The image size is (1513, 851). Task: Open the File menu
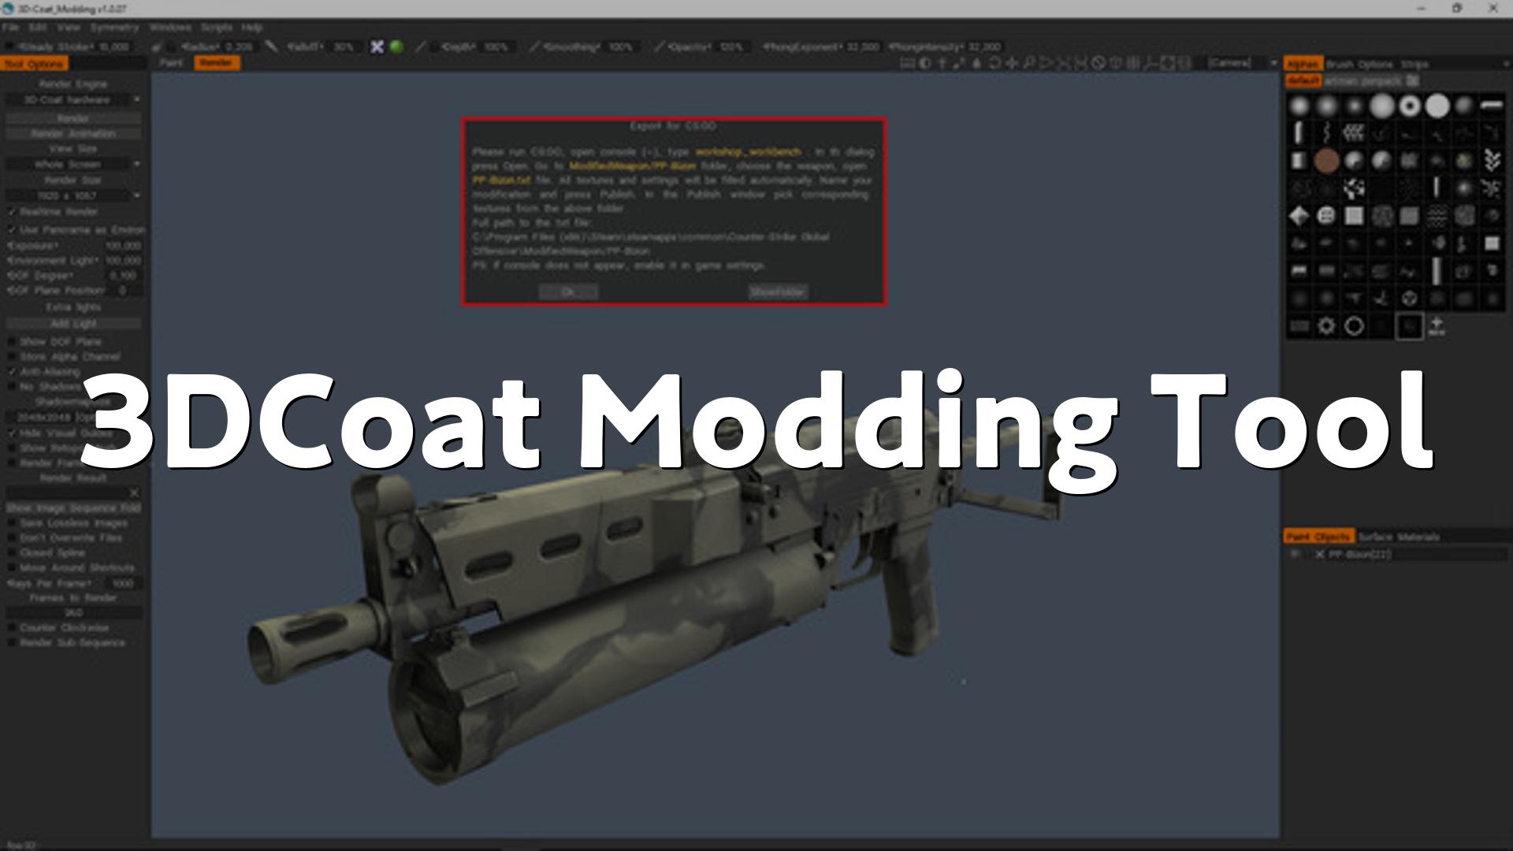[x=11, y=28]
